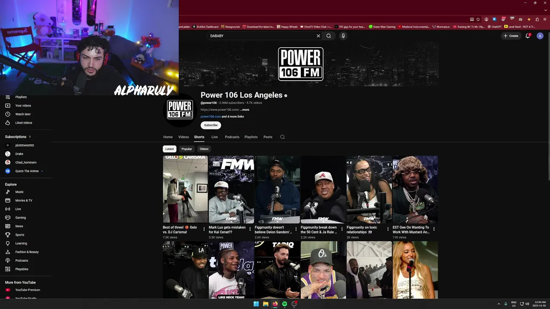Open the Mark Lux Kai Cenat short
The height and width of the screenshot is (309, 550).
pyautogui.click(x=231, y=189)
